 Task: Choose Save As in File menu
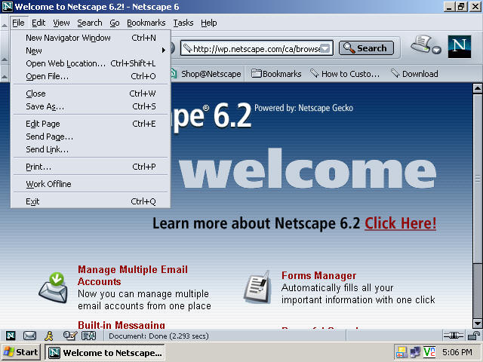click(x=91, y=106)
